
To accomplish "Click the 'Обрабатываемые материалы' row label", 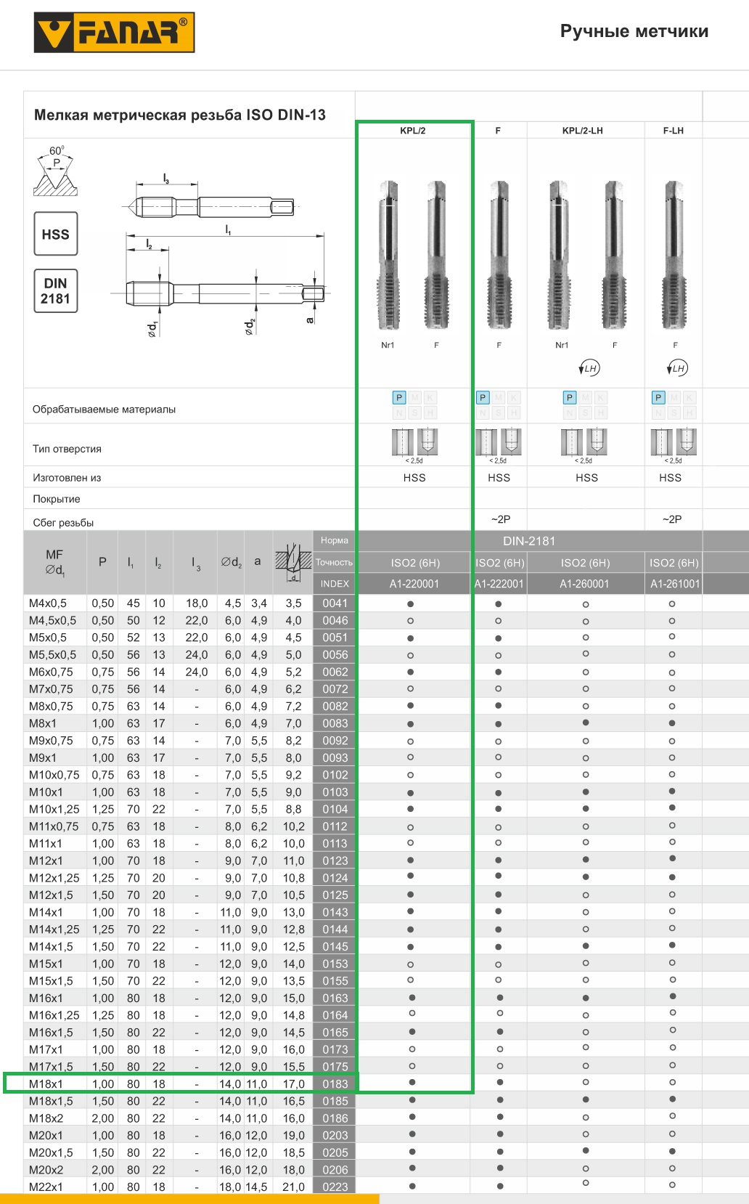I will coord(105,410).
